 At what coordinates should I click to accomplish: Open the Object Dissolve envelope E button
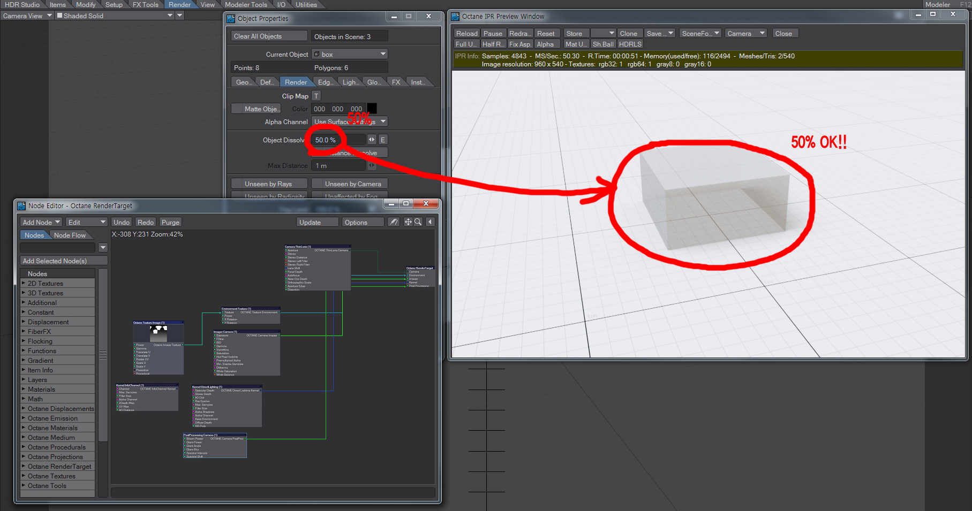click(382, 140)
